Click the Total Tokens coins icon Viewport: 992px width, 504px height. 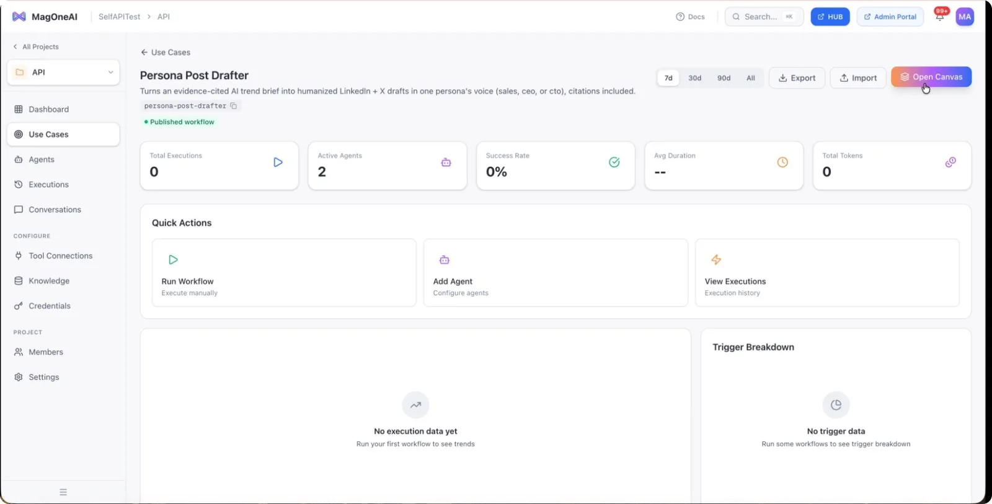coord(950,162)
